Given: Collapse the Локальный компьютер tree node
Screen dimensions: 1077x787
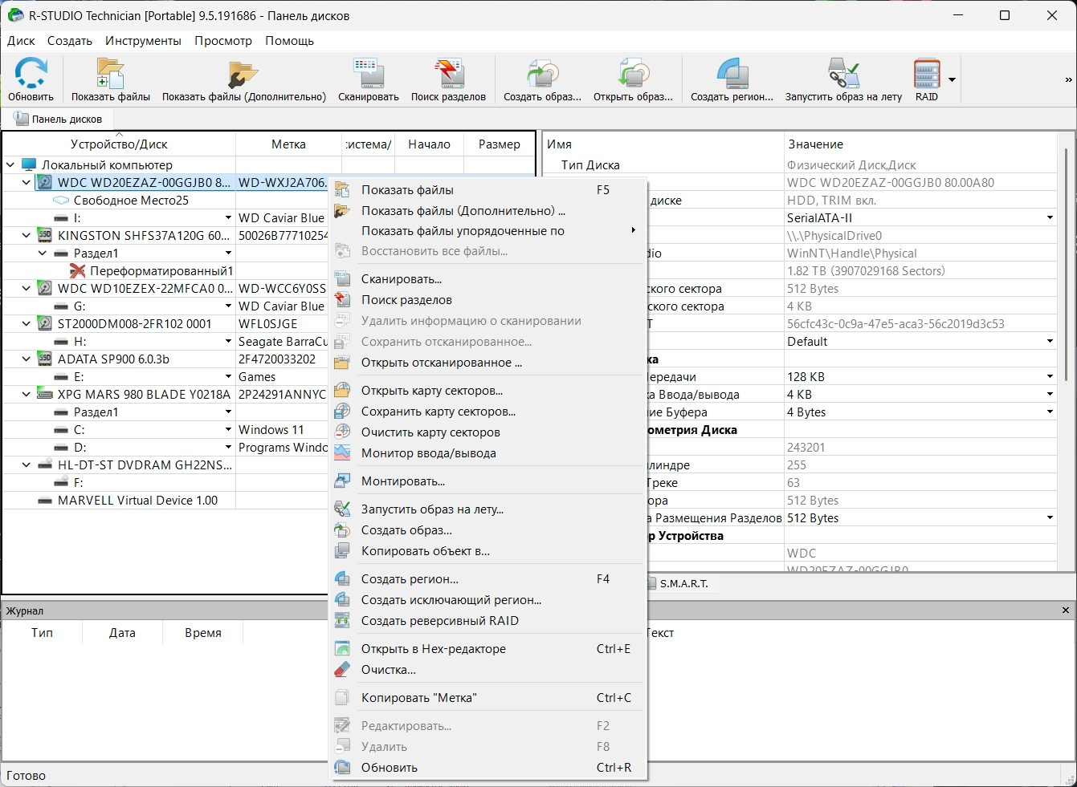Looking at the screenshot, I should (10, 165).
